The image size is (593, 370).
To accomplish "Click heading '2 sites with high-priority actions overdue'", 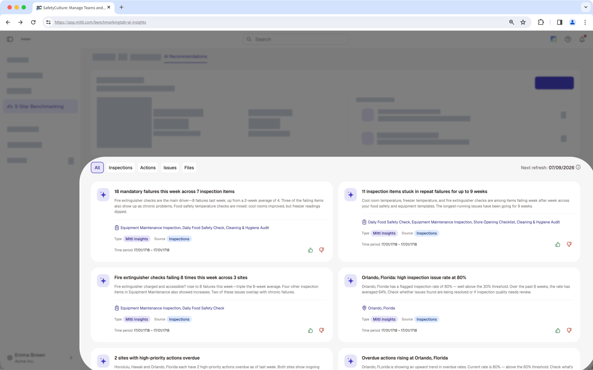I will tap(157, 358).
